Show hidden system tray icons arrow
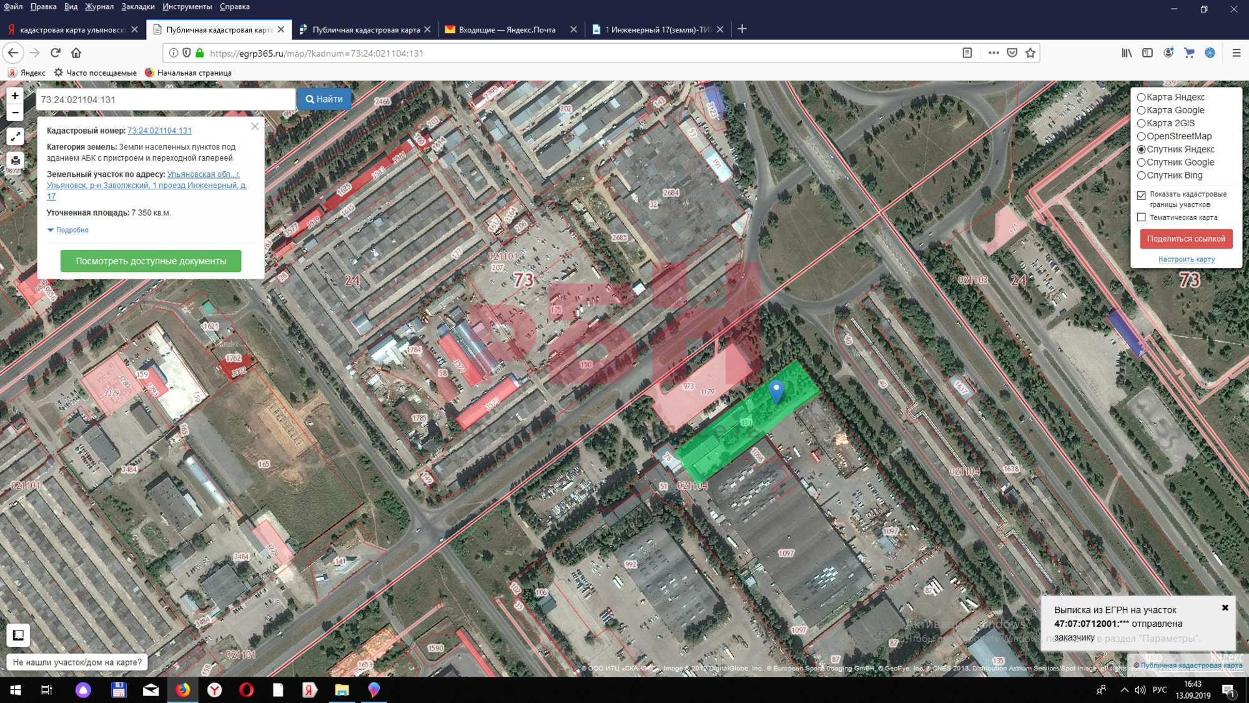Screen dimensions: 1249x703 tap(1124, 690)
